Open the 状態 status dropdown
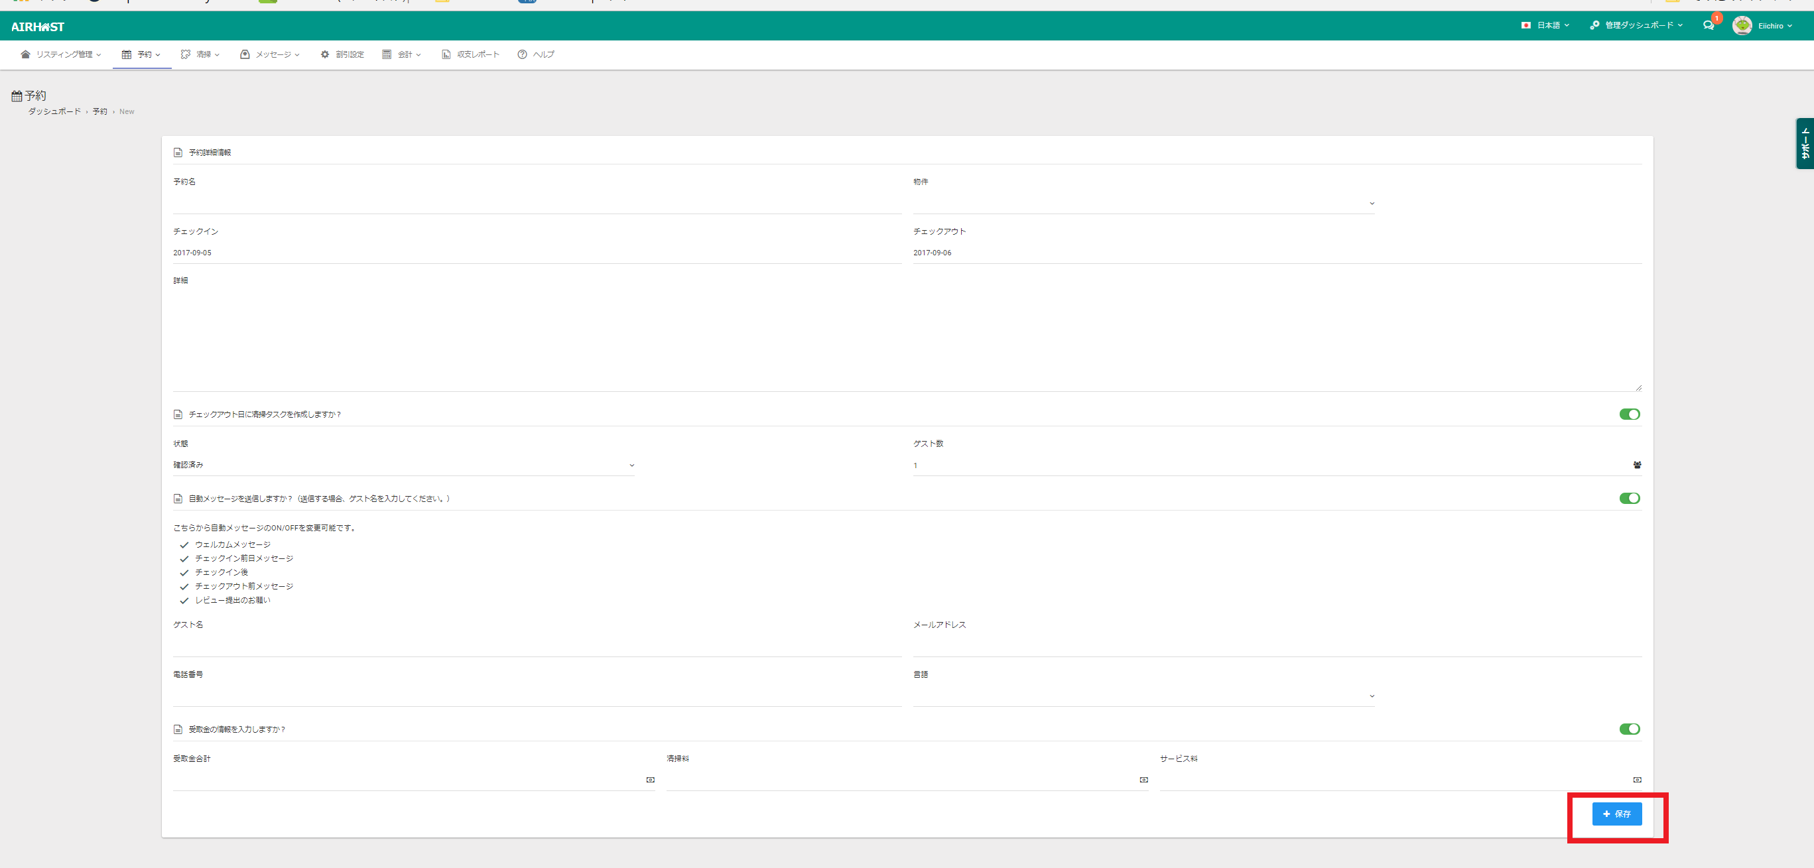The height and width of the screenshot is (868, 1814). pos(403,465)
